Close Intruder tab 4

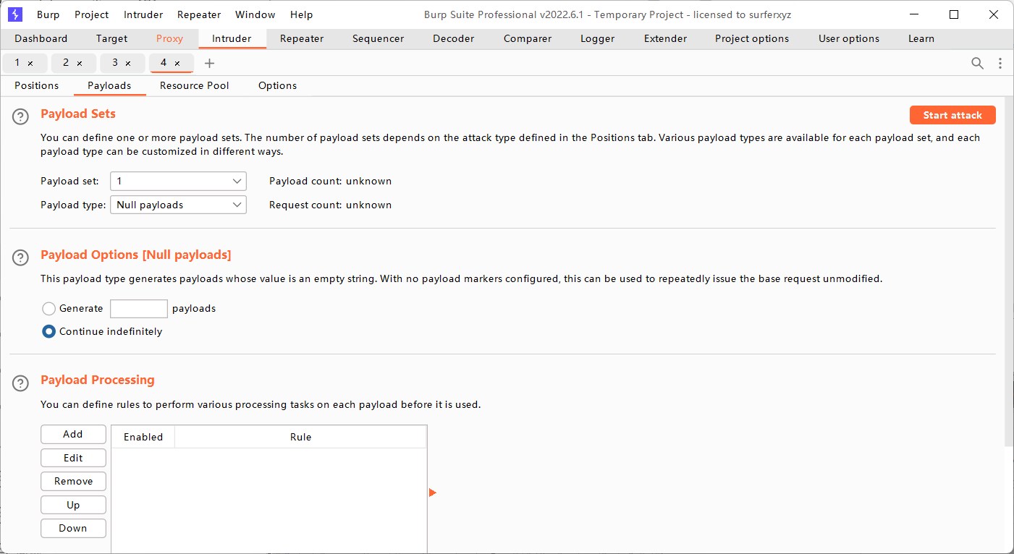click(x=177, y=64)
